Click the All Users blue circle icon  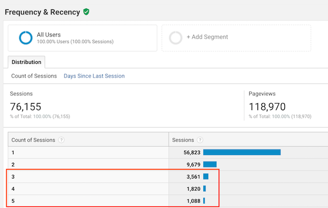26,38
